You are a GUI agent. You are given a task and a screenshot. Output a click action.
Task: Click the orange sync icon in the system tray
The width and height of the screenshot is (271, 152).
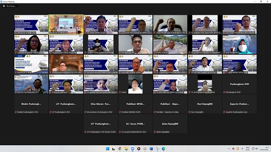pos(238,149)
